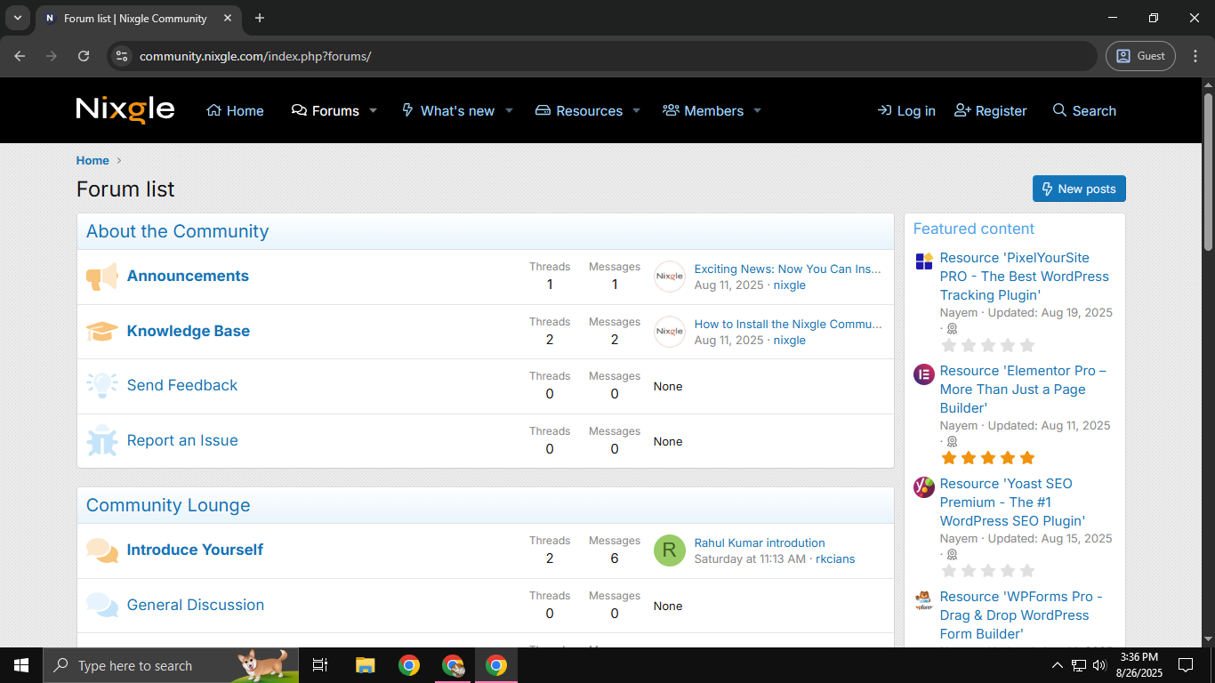Open the Introduce Yourself forum link
The image size is (1215, 683).
(195, 550)
